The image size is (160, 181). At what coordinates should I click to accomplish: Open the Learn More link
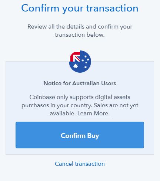pyautogui.click(x=93, y=113)
